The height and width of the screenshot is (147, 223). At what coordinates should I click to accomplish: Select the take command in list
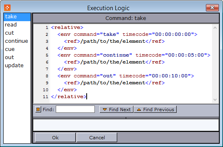click(17, 17)
